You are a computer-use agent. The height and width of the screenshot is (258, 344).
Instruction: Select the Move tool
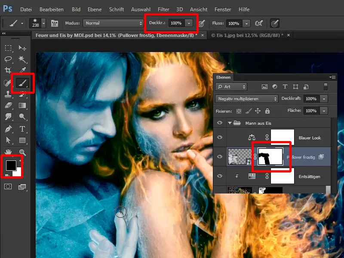tap(22, 48)
